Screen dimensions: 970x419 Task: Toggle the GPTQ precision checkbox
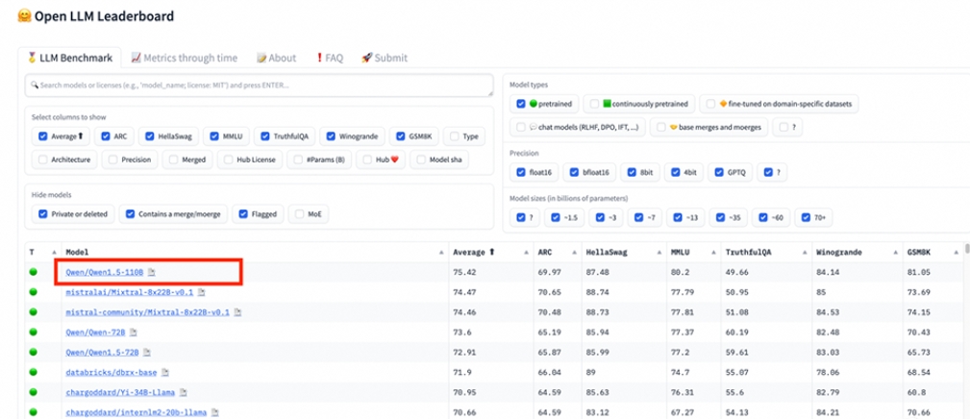(x=719, y=173)
